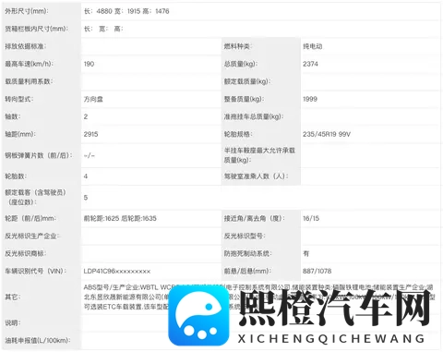Select the curb weight value 1999
The width and height of the screenshot is (443, 352).
point(310,99)
